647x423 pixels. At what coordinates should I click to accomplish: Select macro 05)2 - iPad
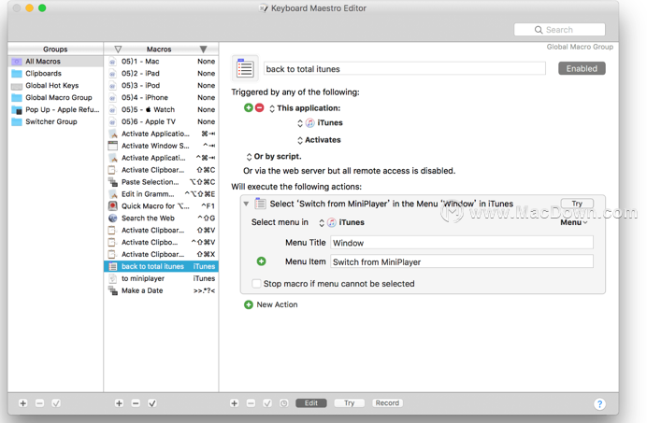click(162, 74)
